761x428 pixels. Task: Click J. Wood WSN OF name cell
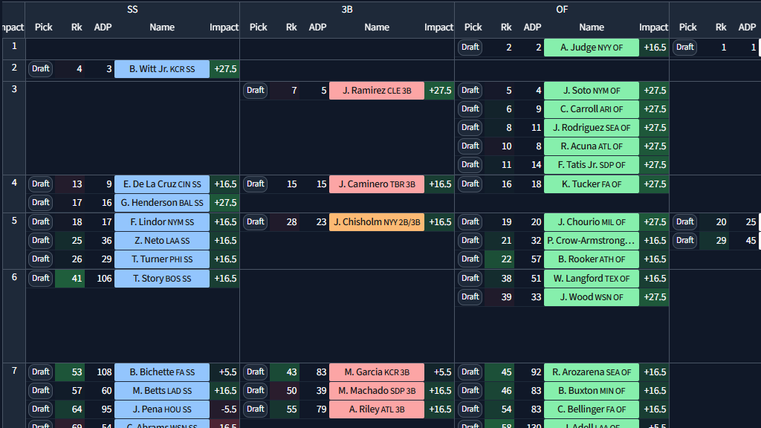(x=592, y=296)
